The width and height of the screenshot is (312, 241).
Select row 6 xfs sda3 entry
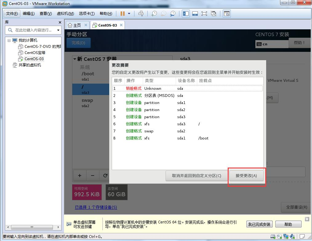tap(188, 124)
